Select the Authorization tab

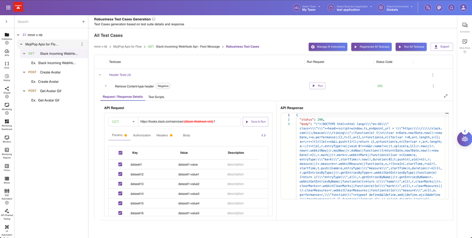click(x=142, y=136)
